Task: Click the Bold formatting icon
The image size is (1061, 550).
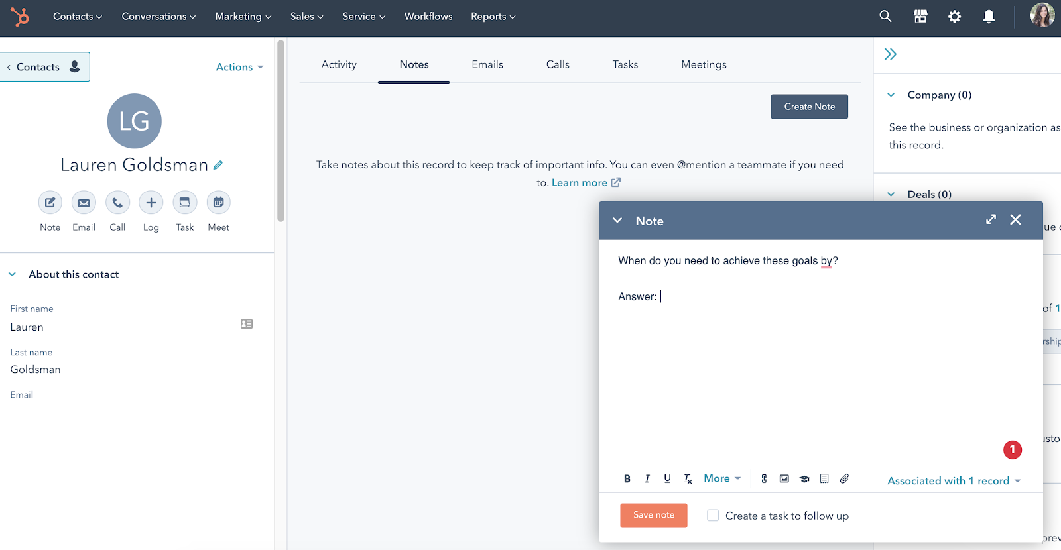Action: coord(627,479)
